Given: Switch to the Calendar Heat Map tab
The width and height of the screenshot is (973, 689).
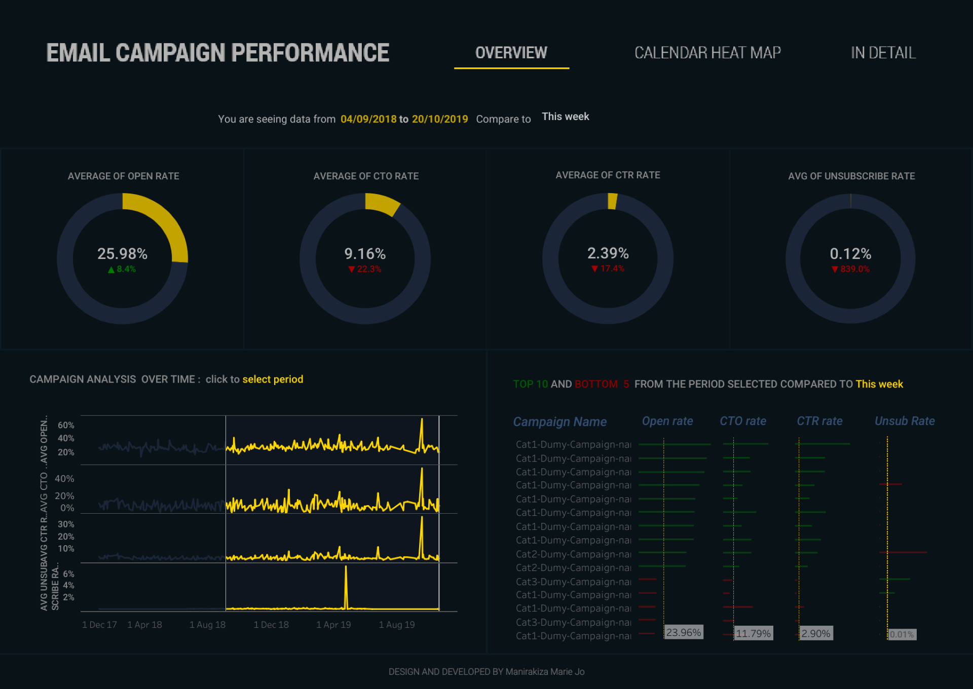Looking at the screenshot, I should coord(707,53).
